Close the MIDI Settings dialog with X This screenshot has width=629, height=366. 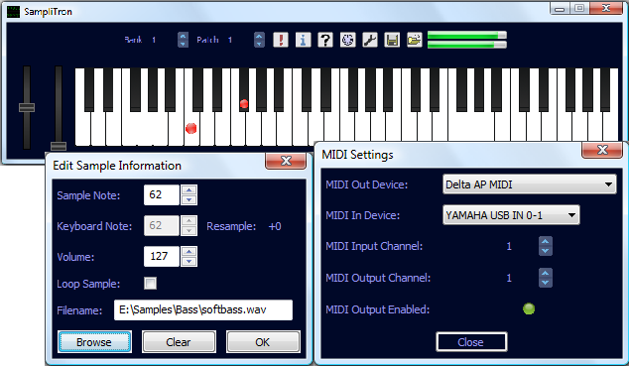tap(602, 150)
